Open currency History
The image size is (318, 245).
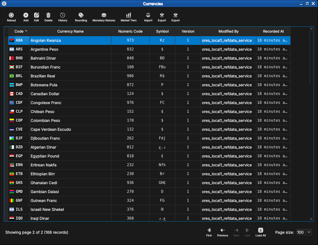[x=63, y=17]
